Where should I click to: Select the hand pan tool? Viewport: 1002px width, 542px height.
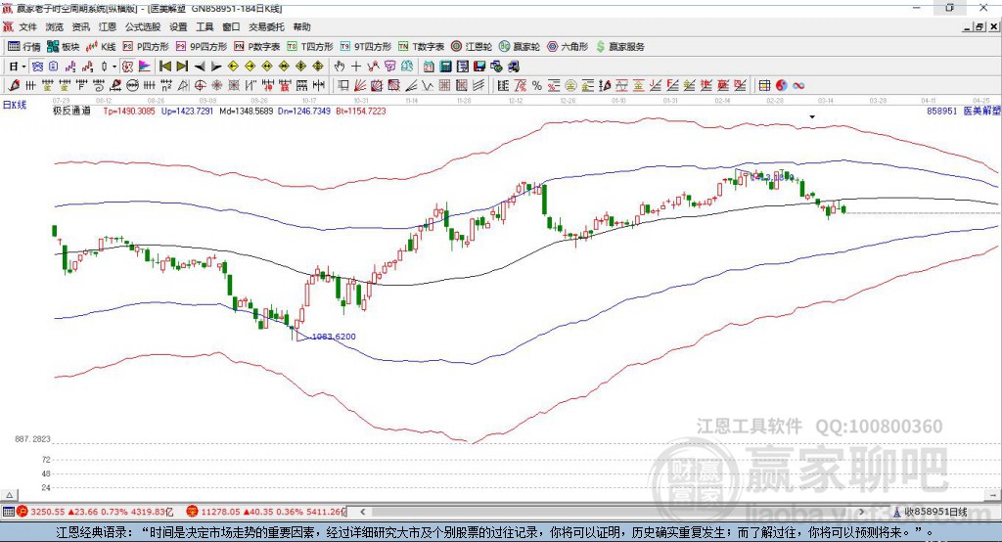point(340,67)
